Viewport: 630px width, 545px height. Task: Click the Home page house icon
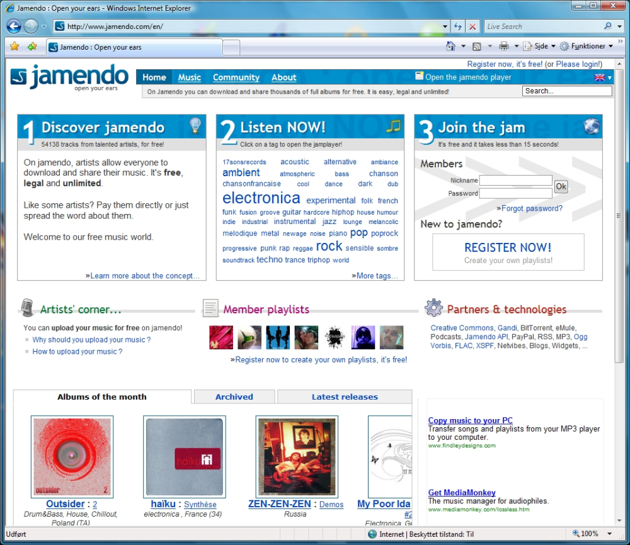451,46
